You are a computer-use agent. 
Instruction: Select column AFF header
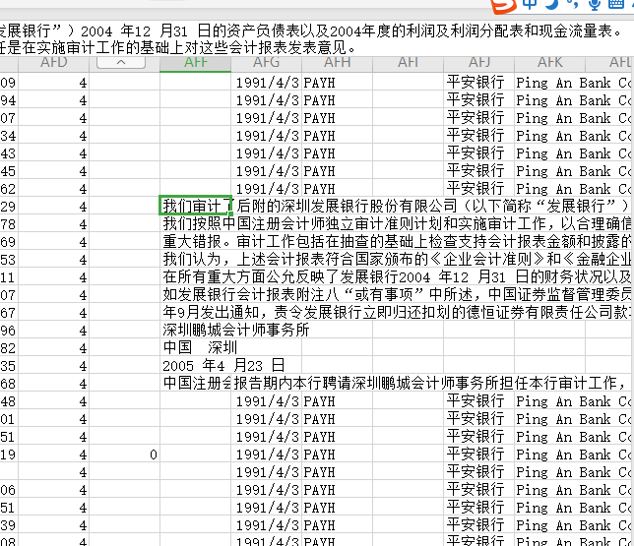click(x=195, y=63)
